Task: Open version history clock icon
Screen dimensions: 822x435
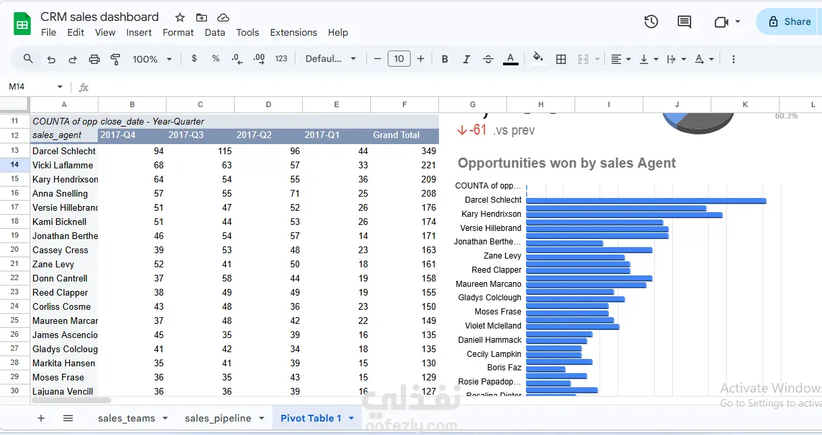Action: (x=651, y=22)
